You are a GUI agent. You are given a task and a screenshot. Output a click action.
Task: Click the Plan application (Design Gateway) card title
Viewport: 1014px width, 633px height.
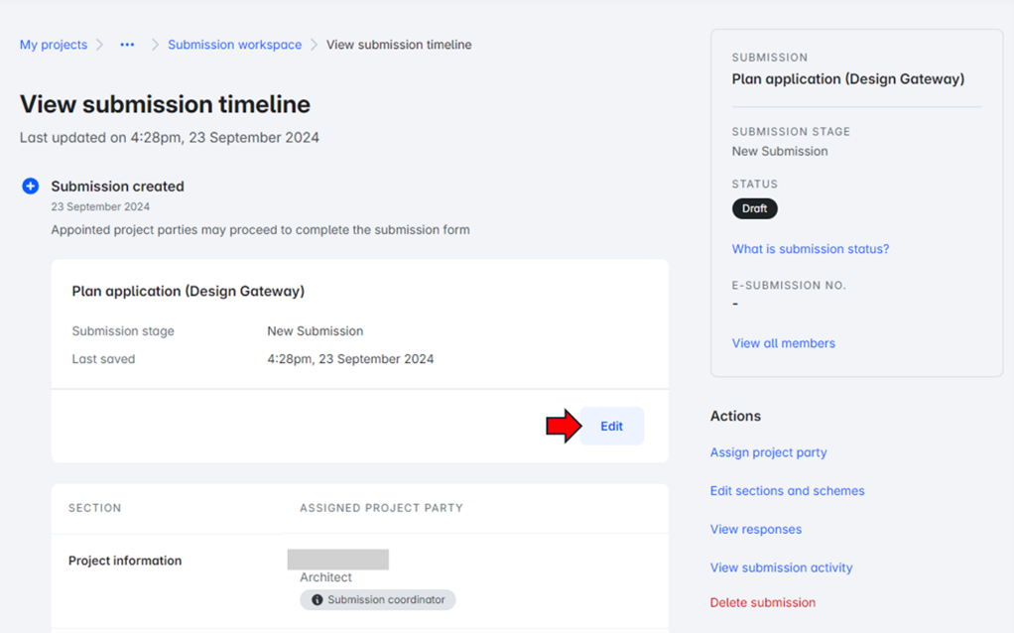point(188,292)
